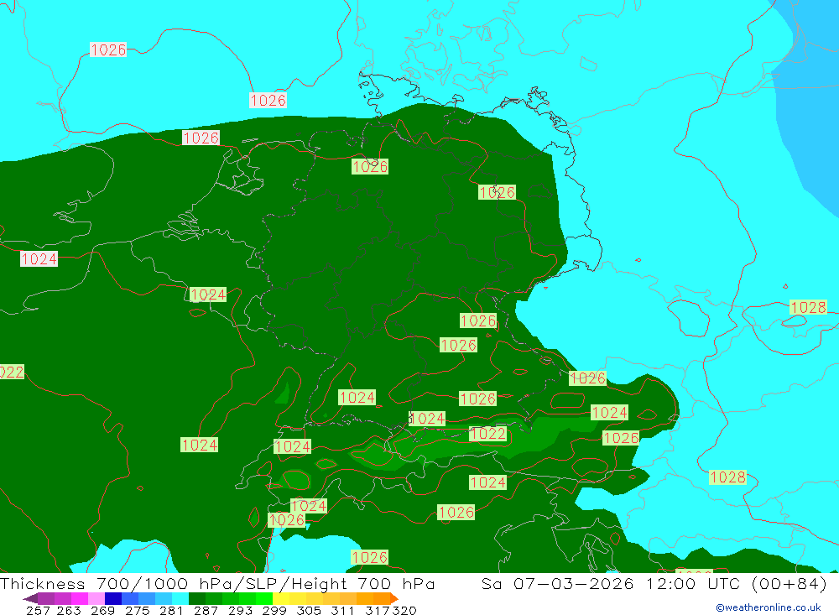Select the 275 legend value
Screen dimensions: 839x615
coord(137,610)
